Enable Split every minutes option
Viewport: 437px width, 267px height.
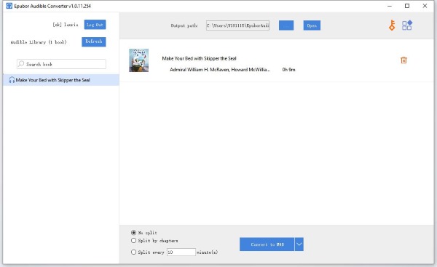tap(133, 252)
